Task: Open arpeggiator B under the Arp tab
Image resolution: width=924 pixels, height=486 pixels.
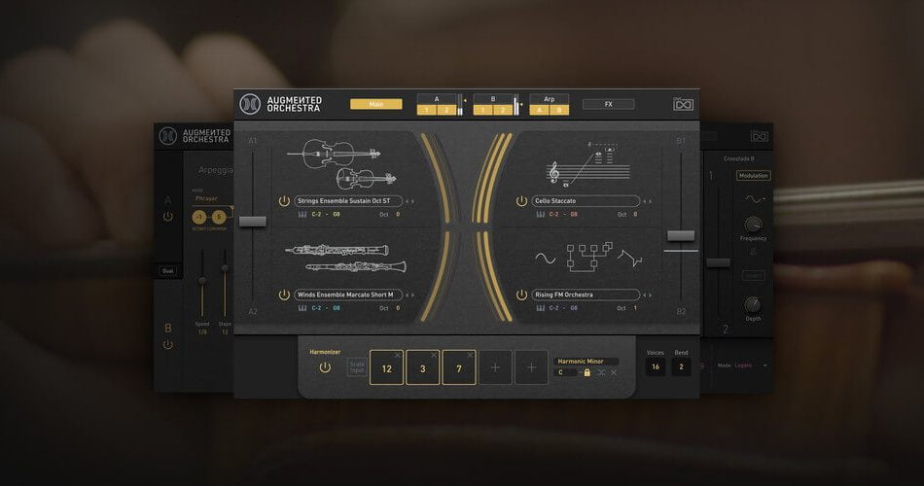Action: pos(559,110)
